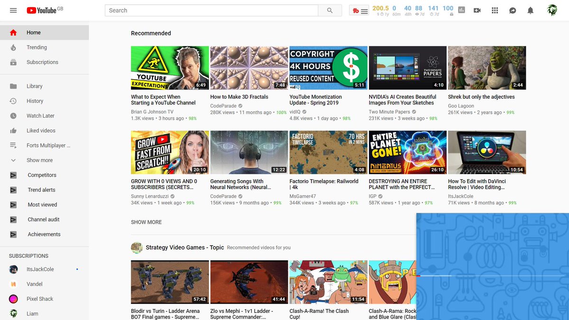Open Pixel Shack subscription channel

tap(45, 299)
